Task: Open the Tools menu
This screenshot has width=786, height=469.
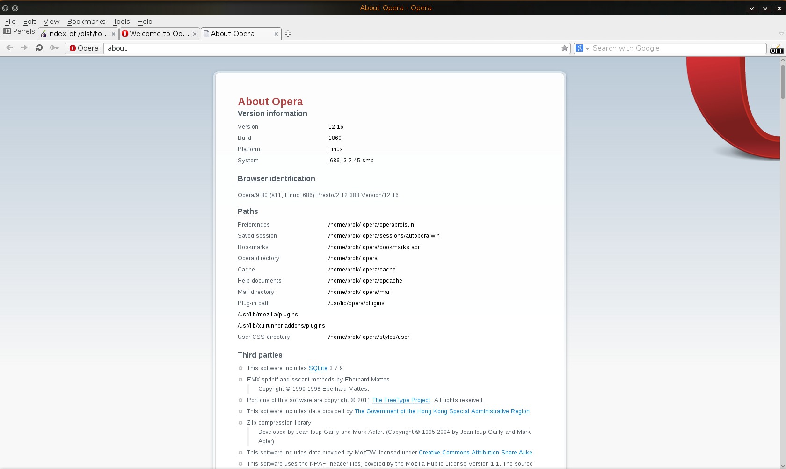Action: (x=121, y=22)
